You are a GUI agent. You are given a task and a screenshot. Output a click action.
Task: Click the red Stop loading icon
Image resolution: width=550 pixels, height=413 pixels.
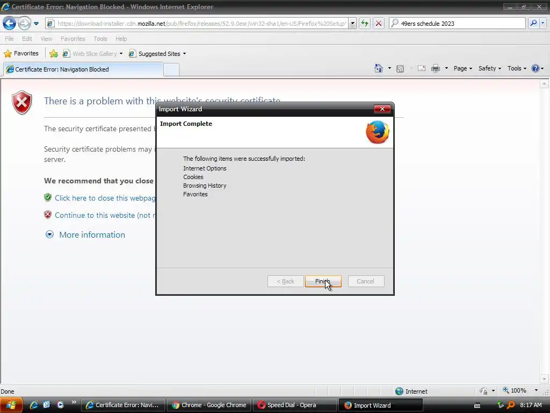[x=379, y=24]
